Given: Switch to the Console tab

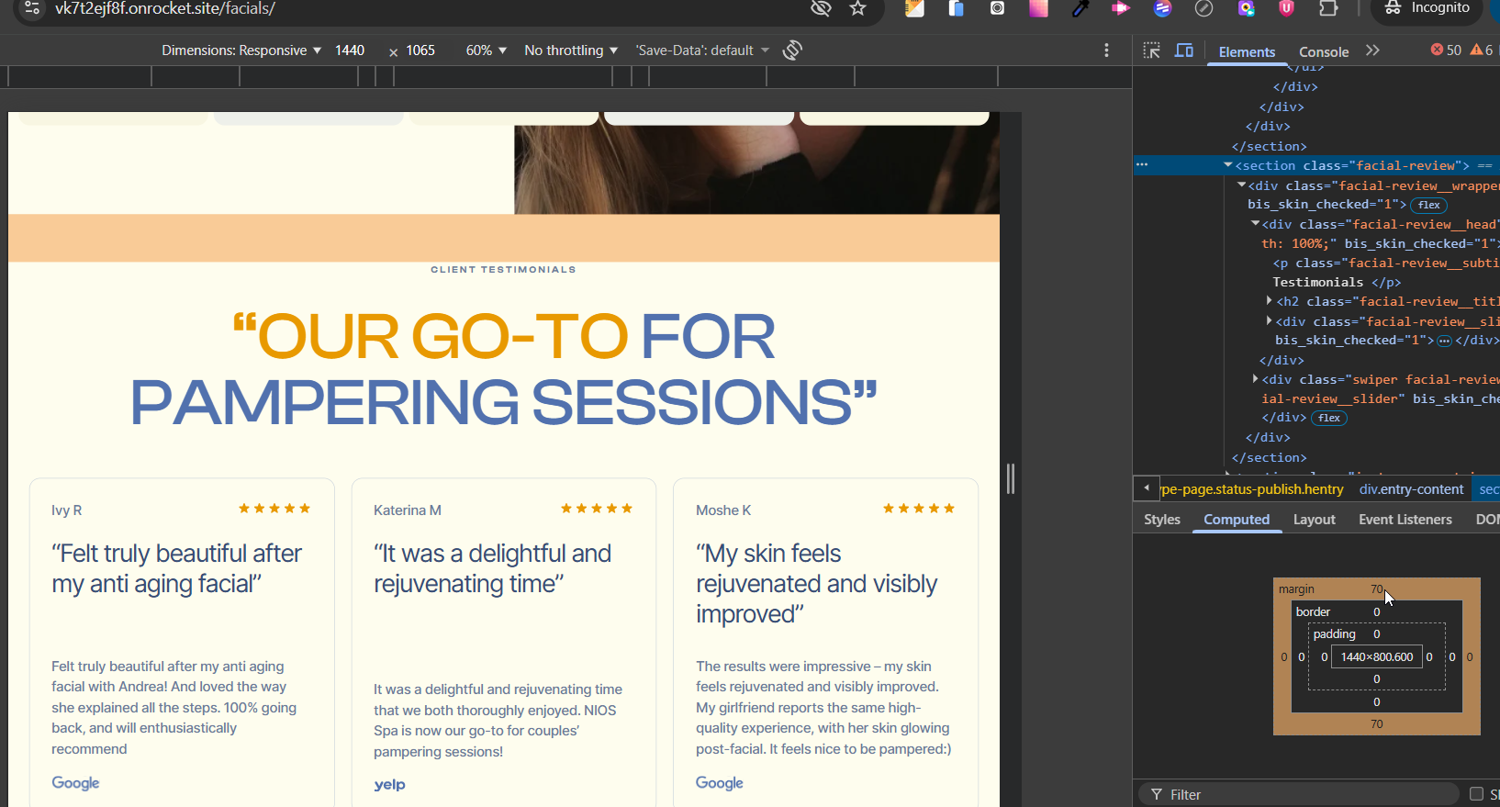Looking at the screenshot, I should pyautogui.click(x=1324, y=52).
